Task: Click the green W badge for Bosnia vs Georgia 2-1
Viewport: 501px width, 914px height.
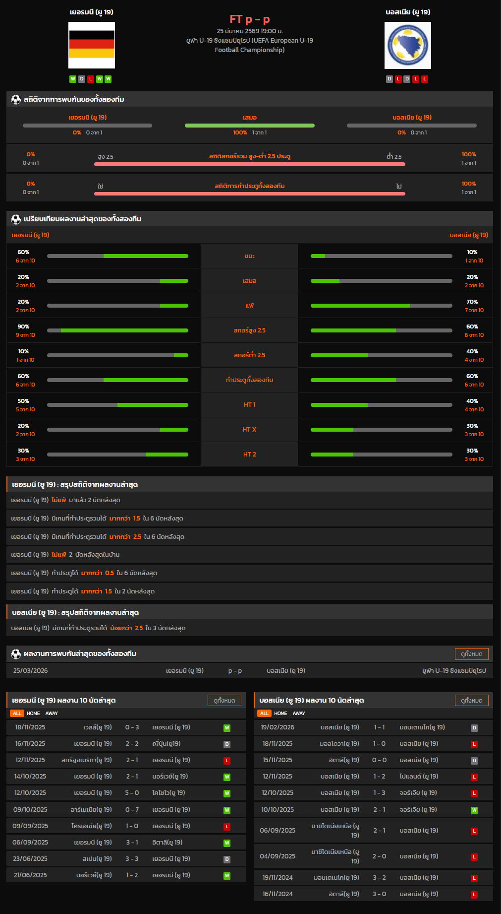Action: [x=474, y=810]
